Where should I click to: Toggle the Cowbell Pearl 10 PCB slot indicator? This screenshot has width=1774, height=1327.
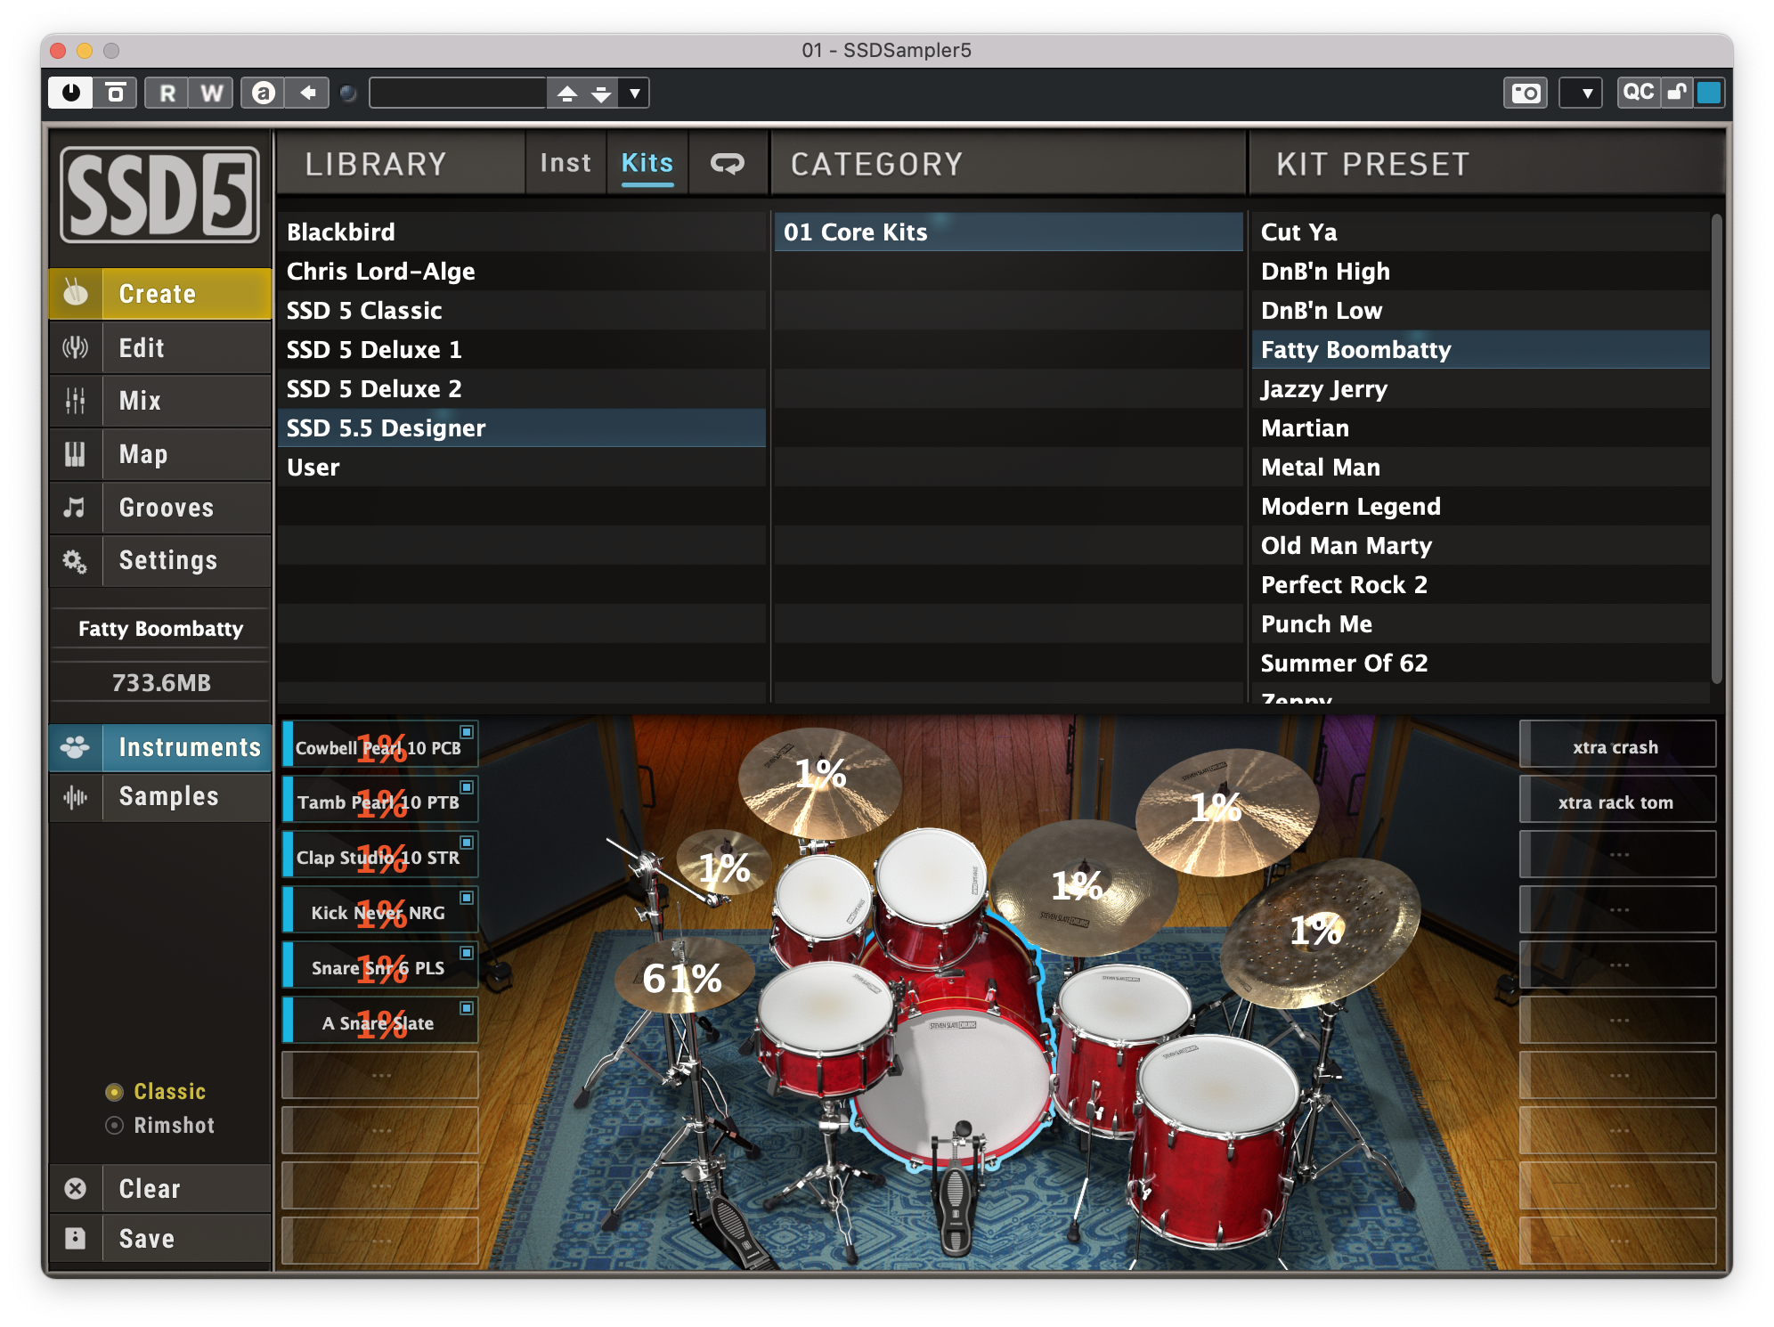point(466,731)
